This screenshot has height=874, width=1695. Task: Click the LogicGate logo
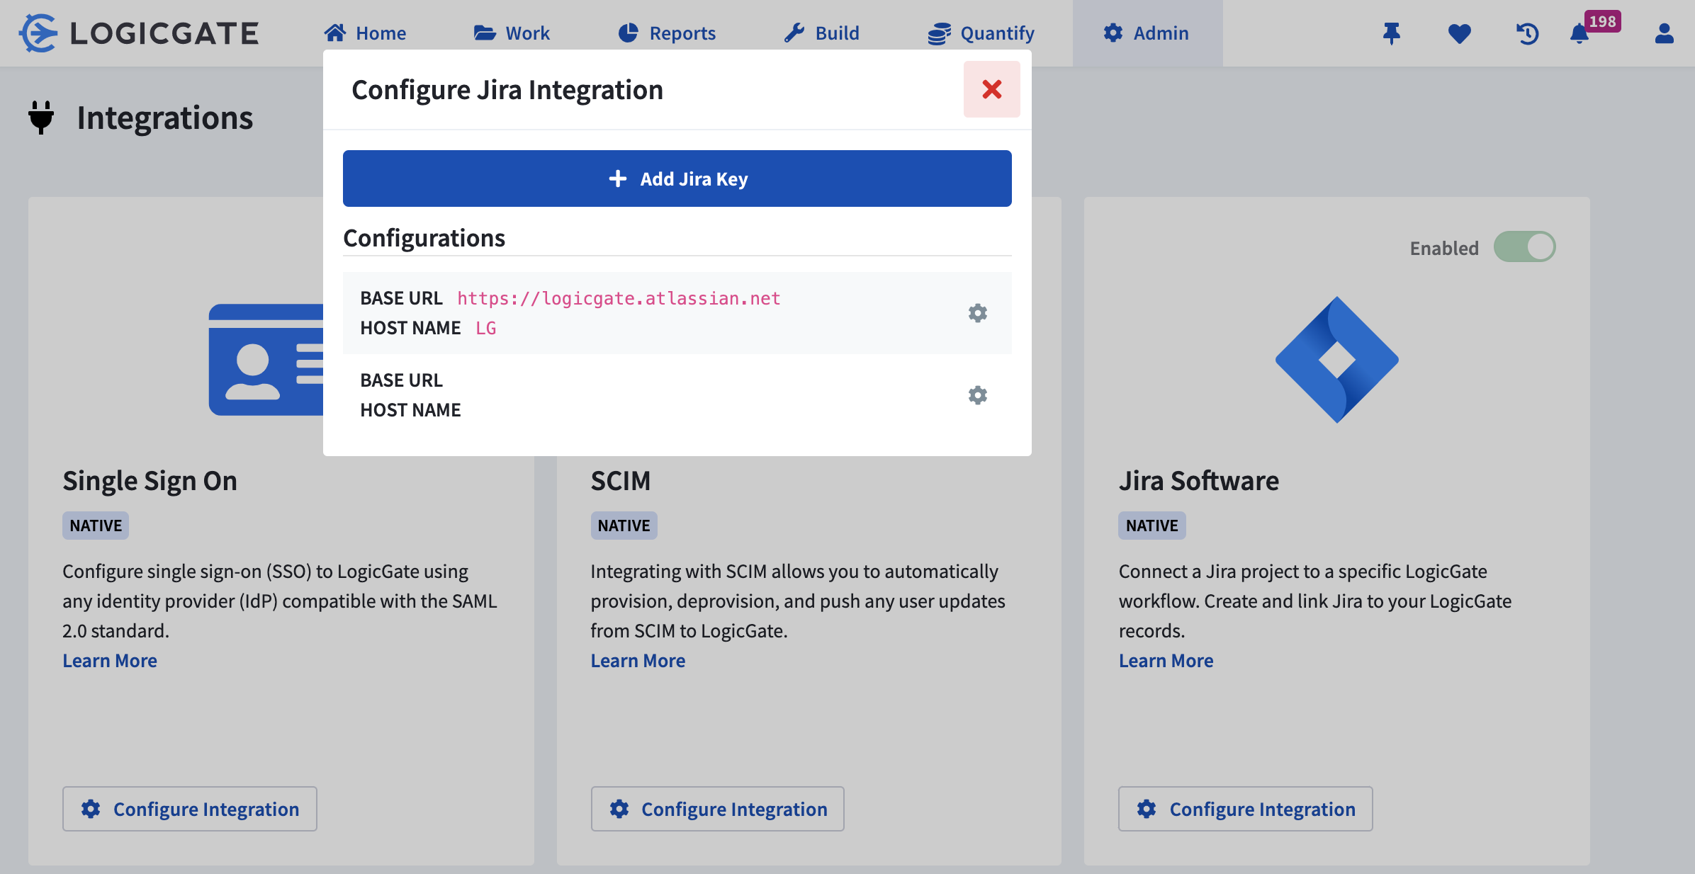(139, 33)
